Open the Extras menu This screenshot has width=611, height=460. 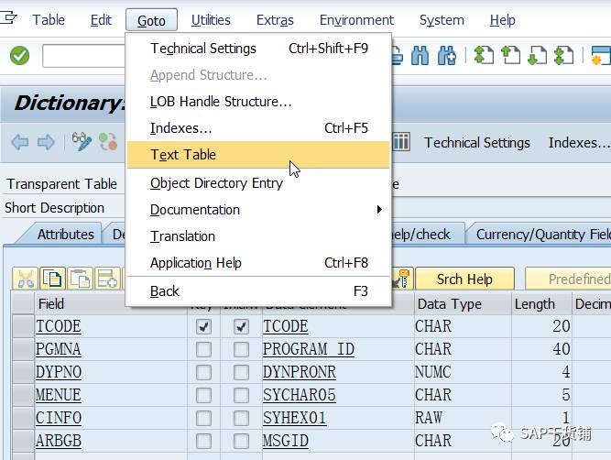[275, 20]
